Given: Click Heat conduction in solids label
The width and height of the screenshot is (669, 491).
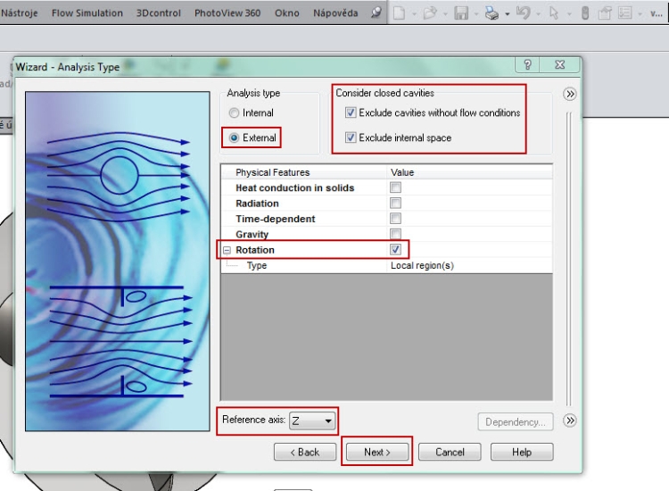Looking at the screenshot, I should 295,187.
